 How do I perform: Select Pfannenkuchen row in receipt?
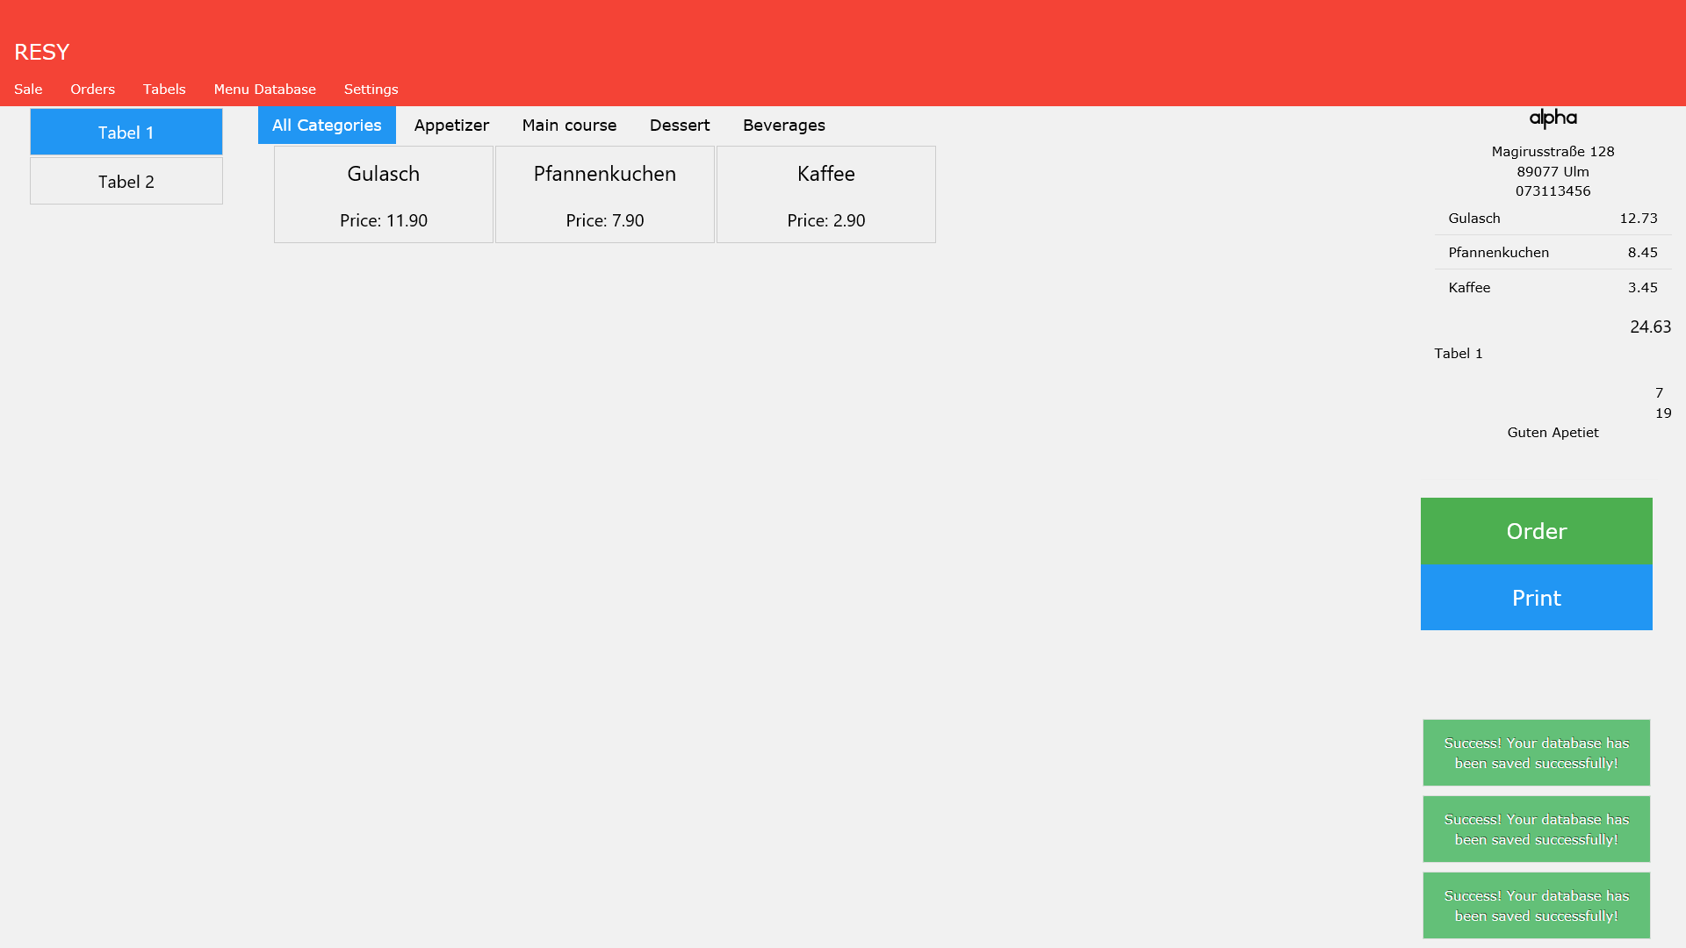(x=1553, y=253)
